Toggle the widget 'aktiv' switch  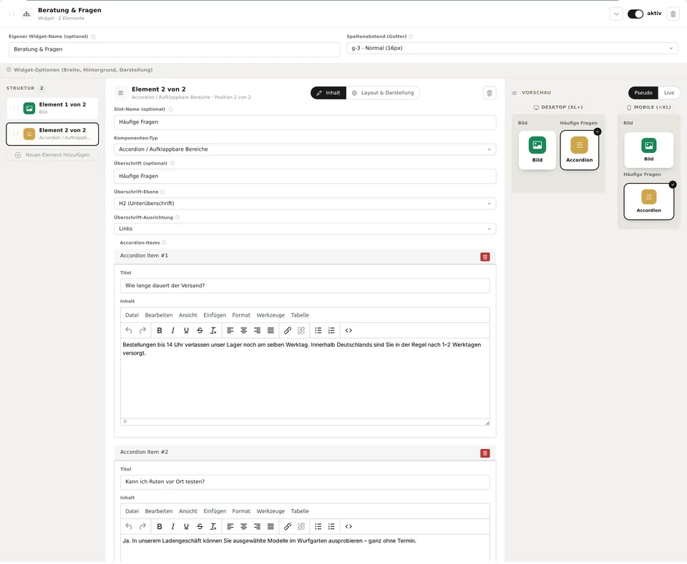click(x=635, y=14)
